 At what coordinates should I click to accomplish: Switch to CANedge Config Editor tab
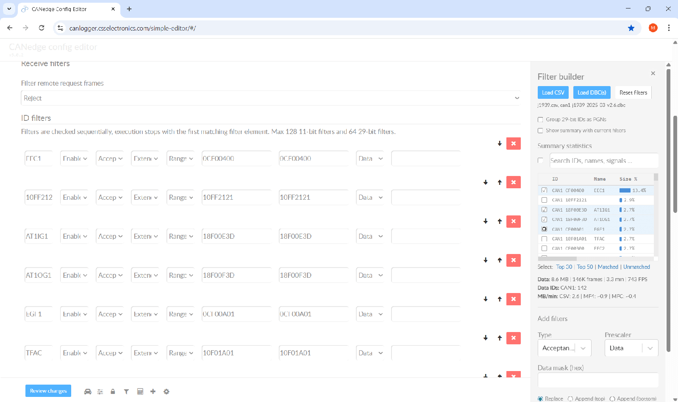pyautogui.click(x=69, y=9)
